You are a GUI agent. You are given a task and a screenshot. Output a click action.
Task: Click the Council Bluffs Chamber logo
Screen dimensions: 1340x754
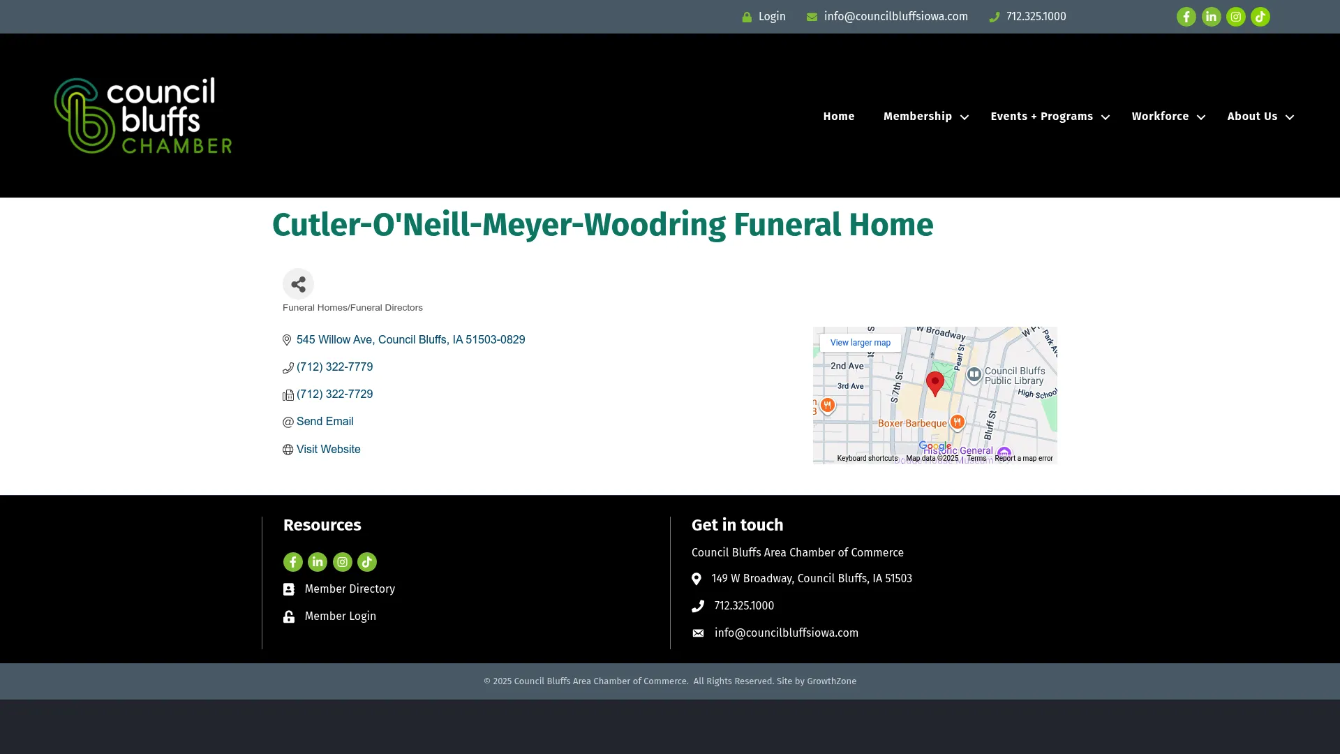(x=142, y=115)
